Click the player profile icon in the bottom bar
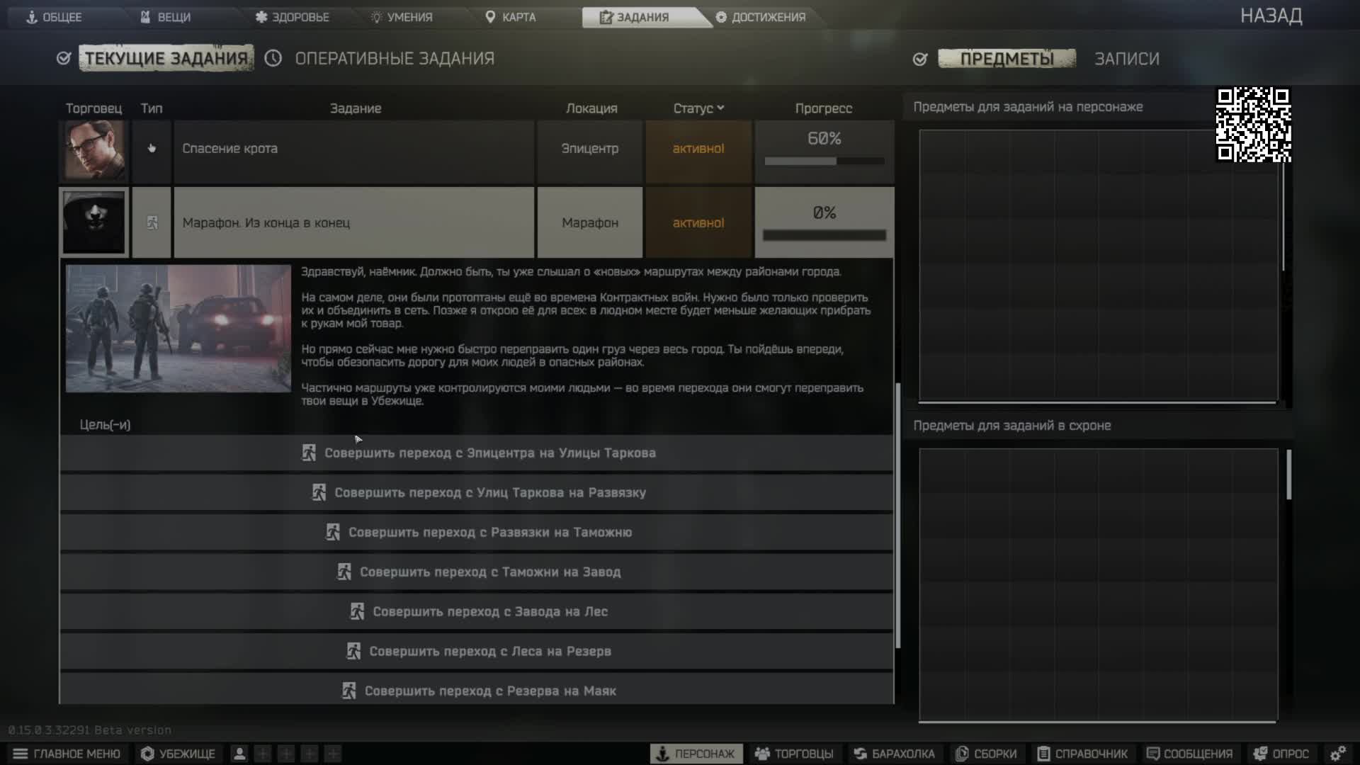1360x765 pixels. [x=239, y=754]
